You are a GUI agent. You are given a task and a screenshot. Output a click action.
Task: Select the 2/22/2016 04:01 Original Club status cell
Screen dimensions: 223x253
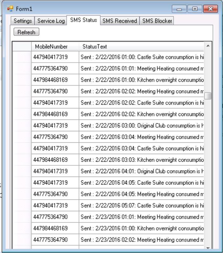pos(141,171)
